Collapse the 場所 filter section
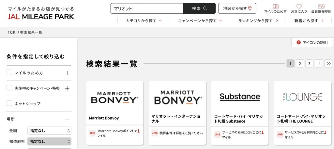This screenshot has height=149, width=334. click(x=67, y=119)
